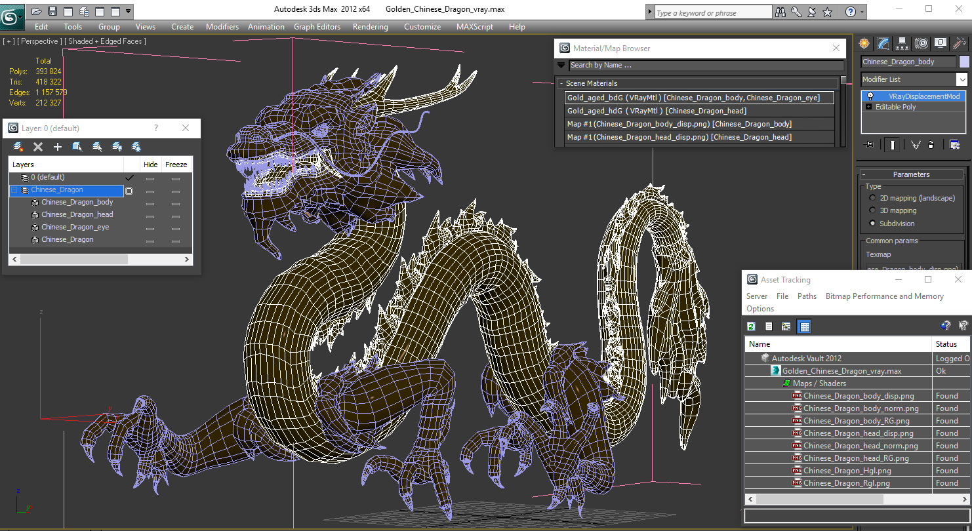Click Table View icon in Asset Tracking

(x=804, y=326)
